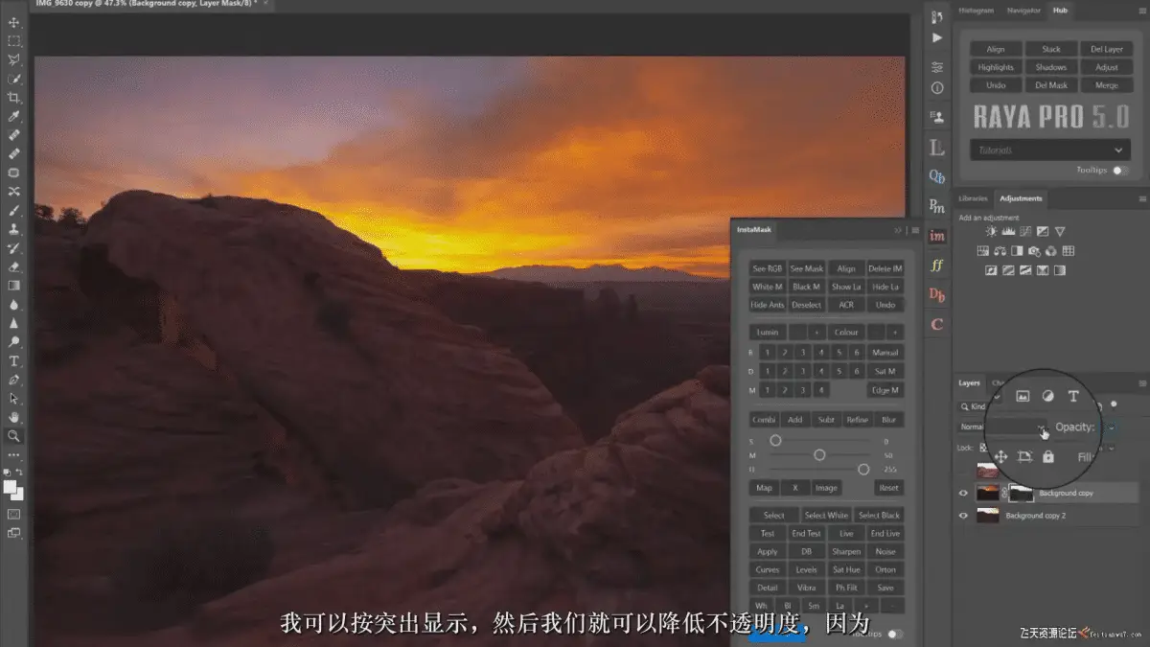The height and width of the screenshot is (647, 1150).
Task: Click the InstaMask S slider handle
Action: pyautogui.click(x=775, y=440)
